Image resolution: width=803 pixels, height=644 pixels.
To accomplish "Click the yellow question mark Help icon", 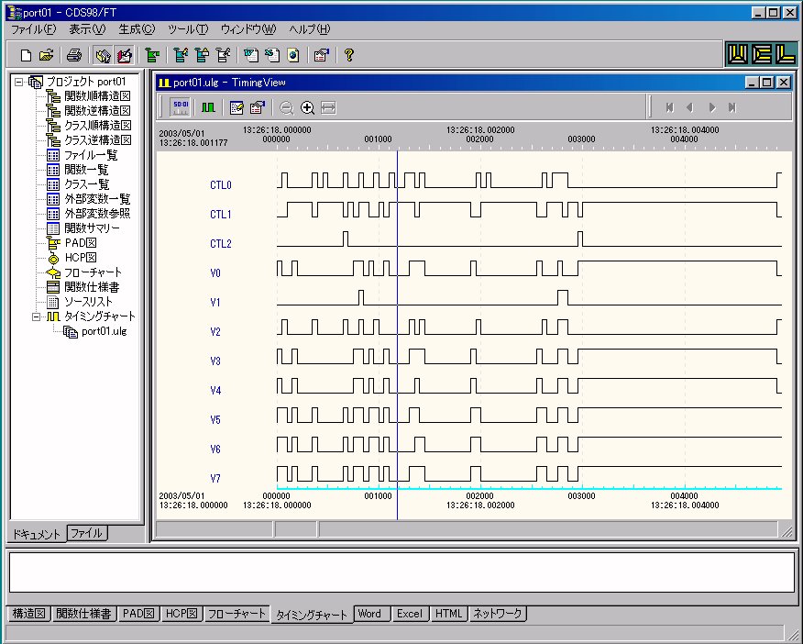I will 348,55.
